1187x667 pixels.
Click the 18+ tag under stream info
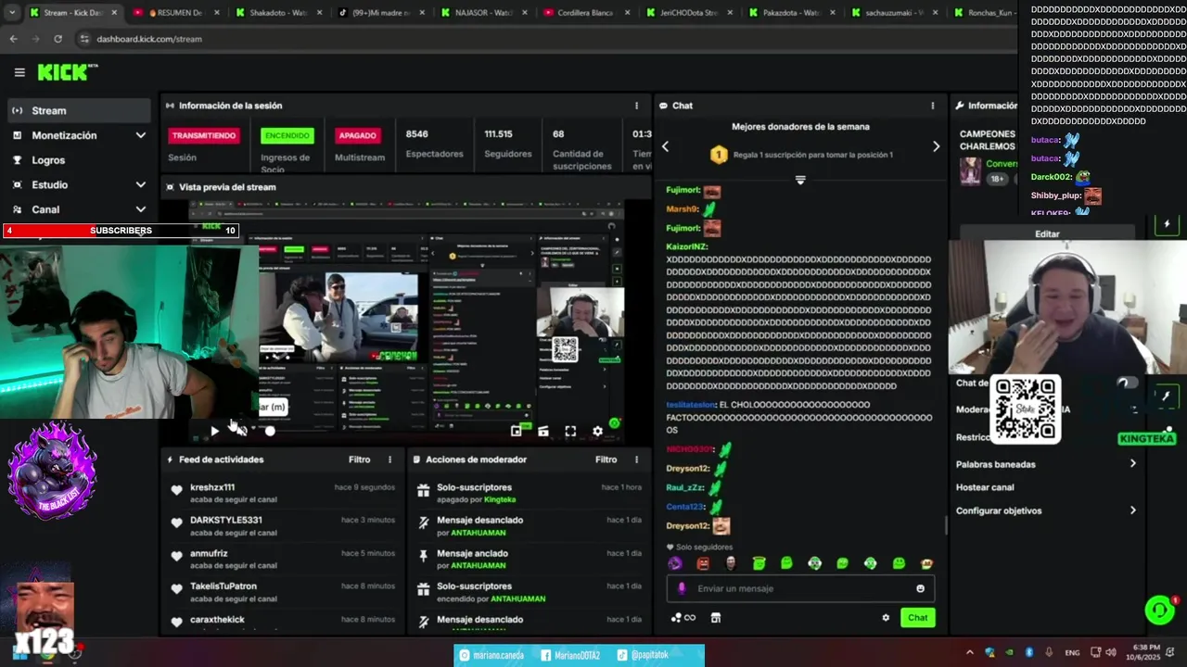(997, 179)
